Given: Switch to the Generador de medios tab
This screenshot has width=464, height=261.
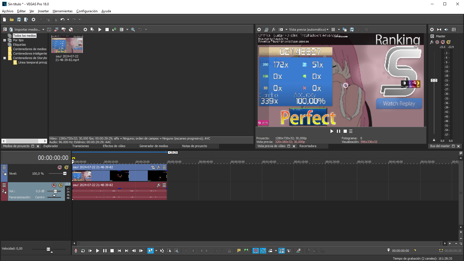Looking at the screenshot, I should pyautogui.click(x=154, y=146).
